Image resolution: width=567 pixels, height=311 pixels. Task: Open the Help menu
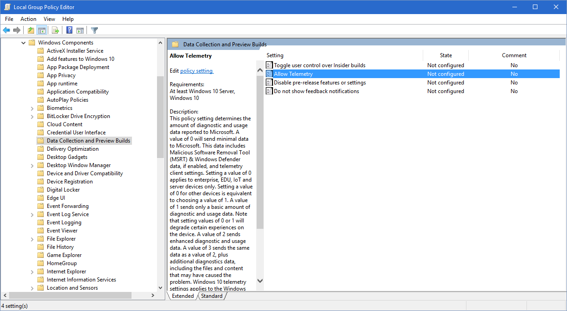68,19
